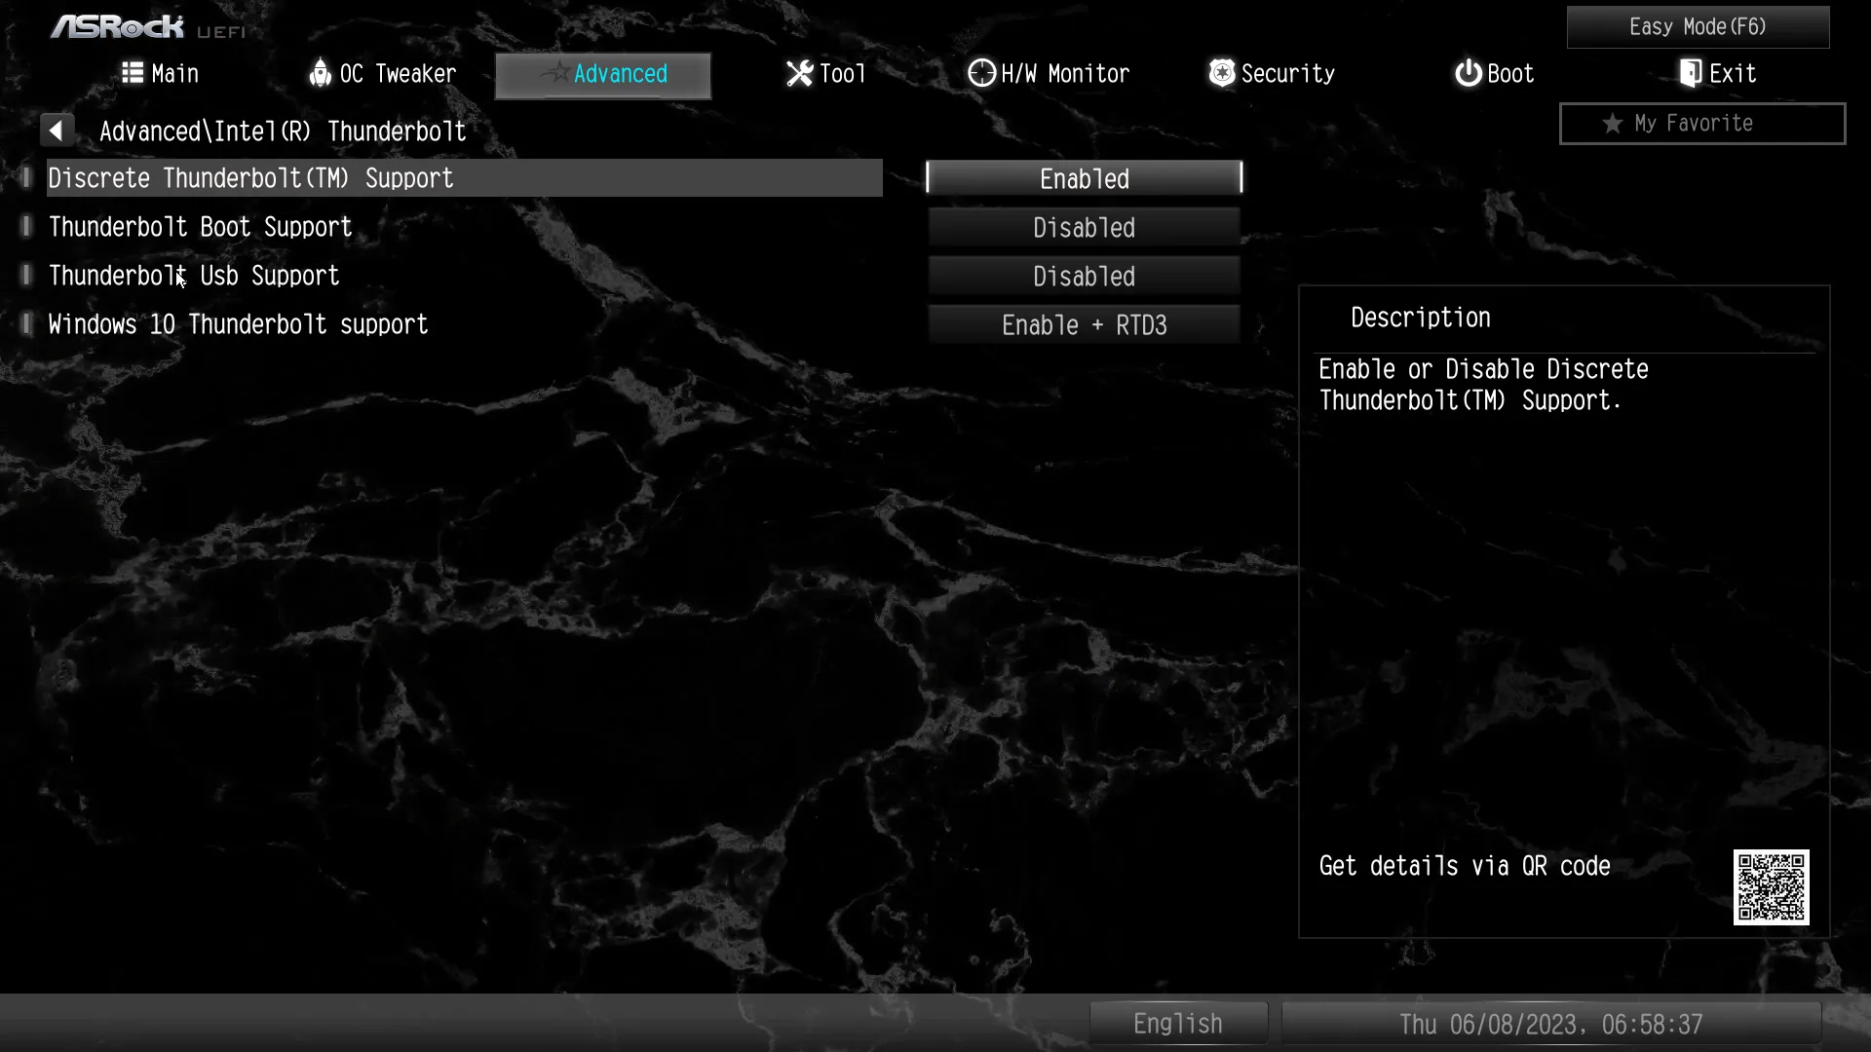Viewport: 1871px width, 1052px height.
Task: Click the QR code image
Action: click(x=1771, y=887)
